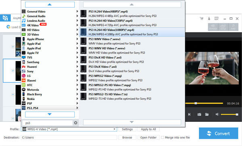Image resolution: width=242 pixels, height=146 pixels.
Task: Toggle checkbox beside the third video thumbnail
Action: coord(13,94)
